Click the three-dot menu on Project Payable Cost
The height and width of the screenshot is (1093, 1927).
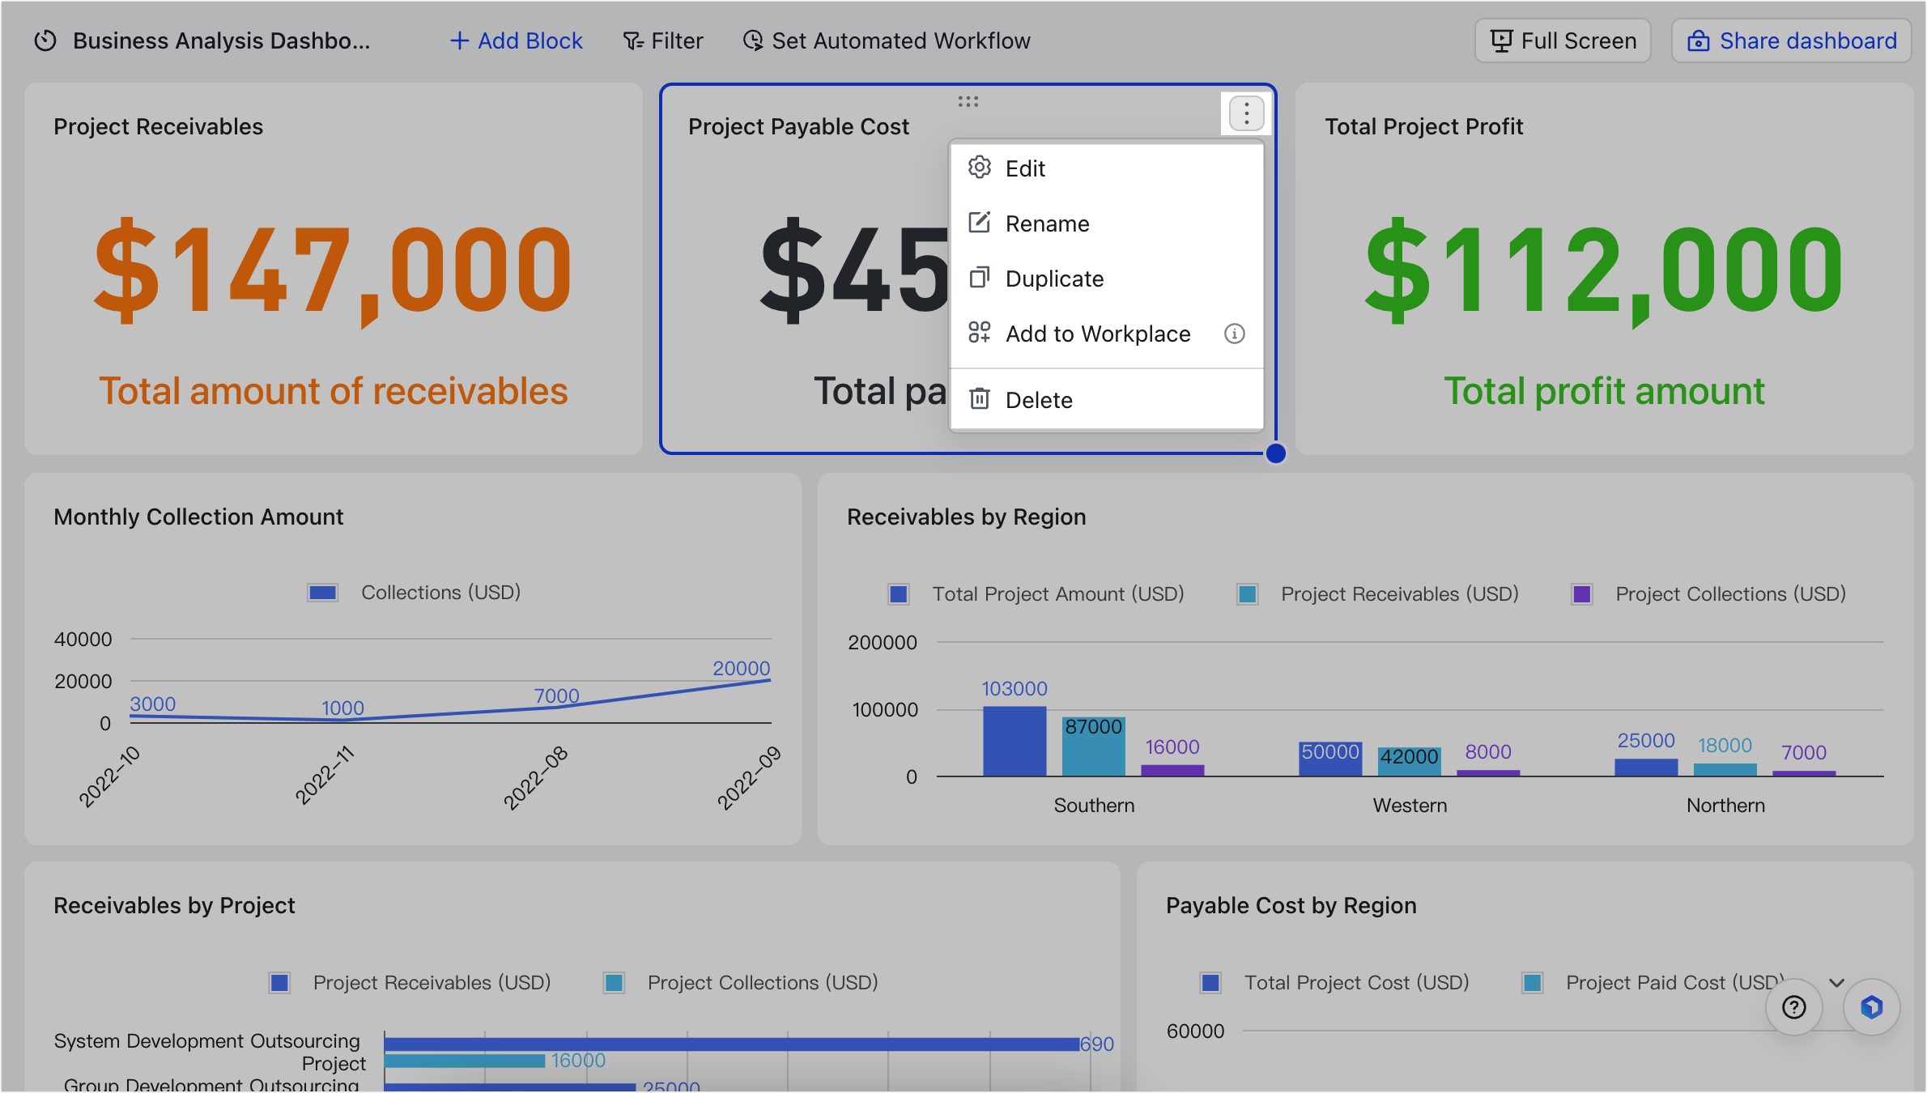point(1245,113)
